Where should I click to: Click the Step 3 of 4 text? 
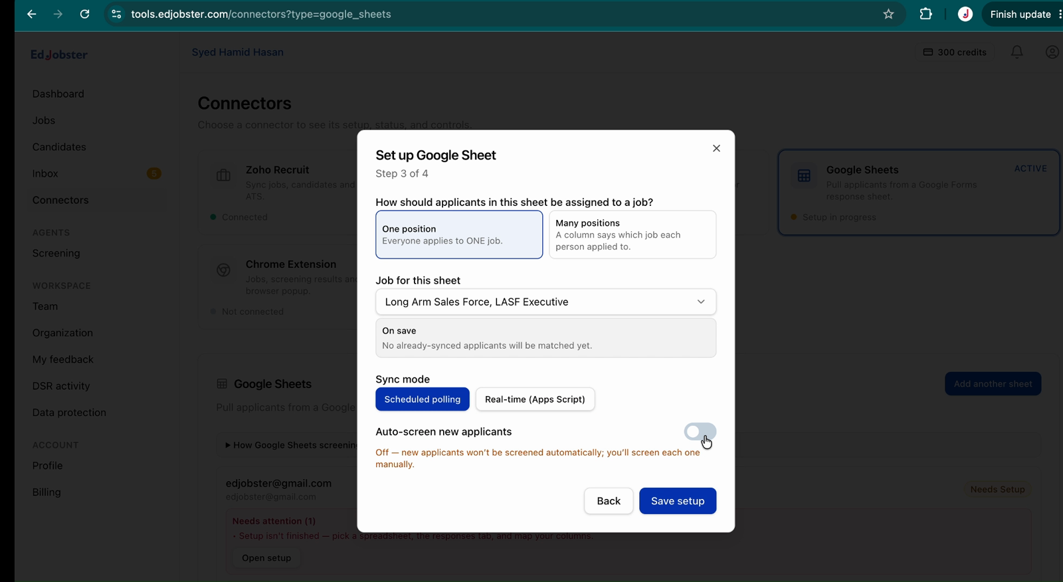pos(402,173)
